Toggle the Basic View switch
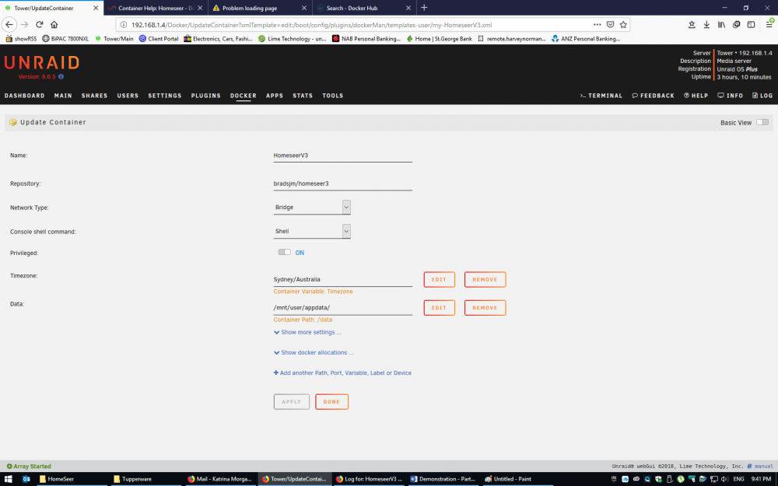This screenshot has width=778, height=486. click(762, 122)
